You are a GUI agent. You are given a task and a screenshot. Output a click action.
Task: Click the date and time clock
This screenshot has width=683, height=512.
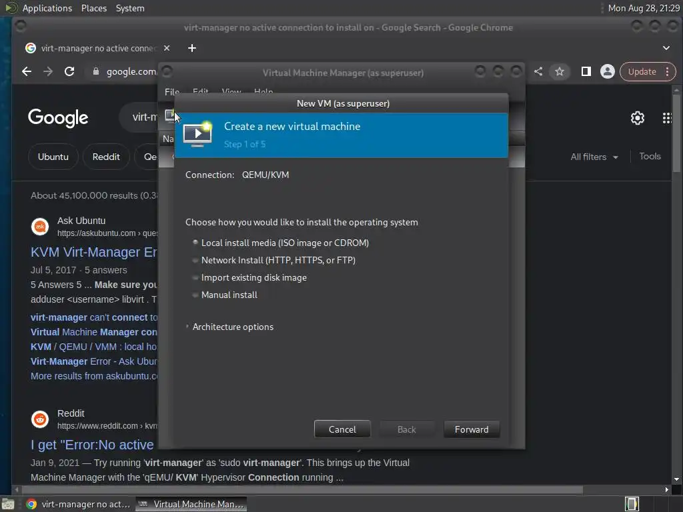pyautogui.click(x=644, y=8)
